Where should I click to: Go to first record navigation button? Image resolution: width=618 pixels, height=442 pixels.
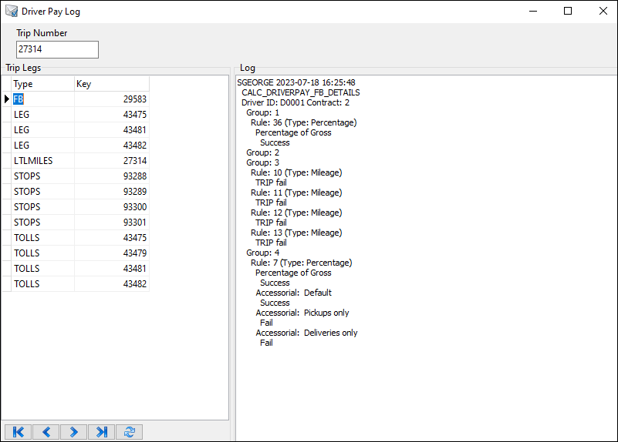[18, 432]
